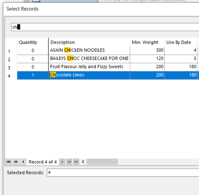Viewport: 199px width, 195px height.
Task: Click Min. Weight 200 for Fruit Flavour Jelly
Action: coord(147,67)
